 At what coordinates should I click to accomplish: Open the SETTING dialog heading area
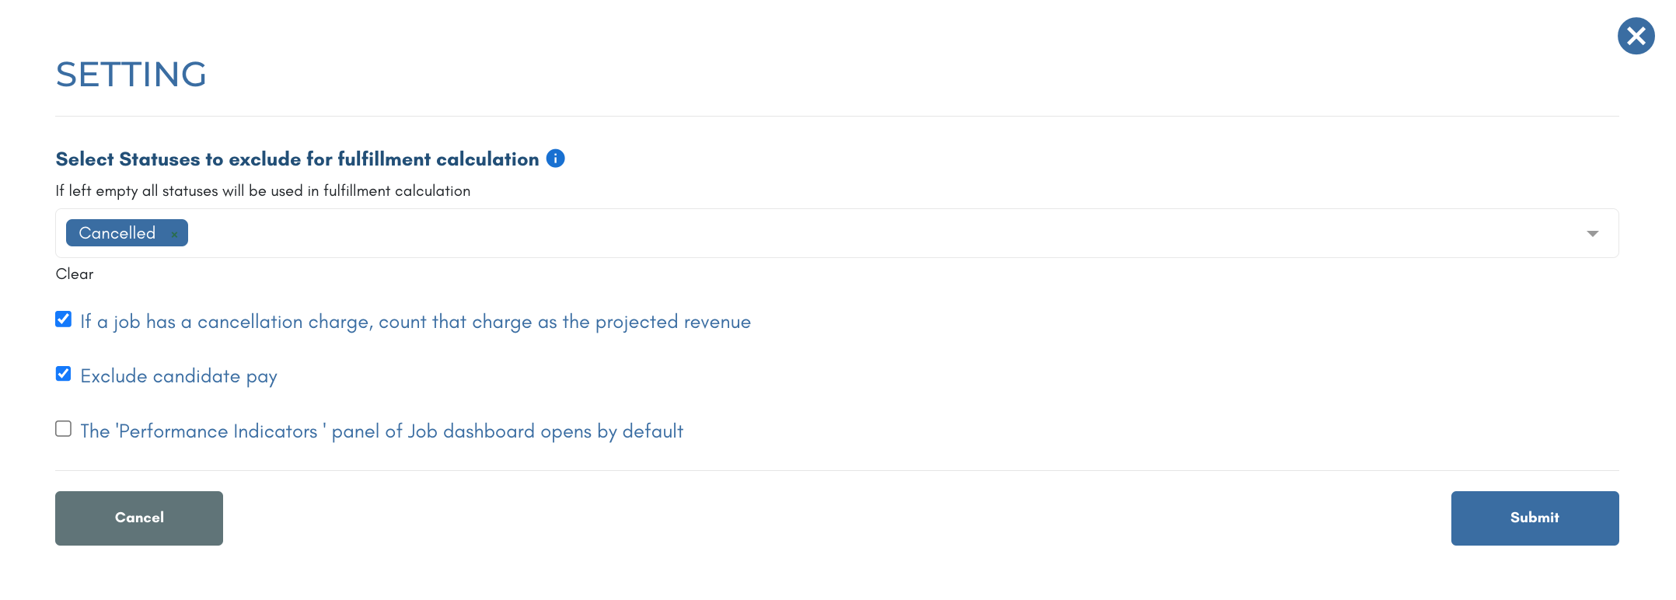click(x=131, y=75)
